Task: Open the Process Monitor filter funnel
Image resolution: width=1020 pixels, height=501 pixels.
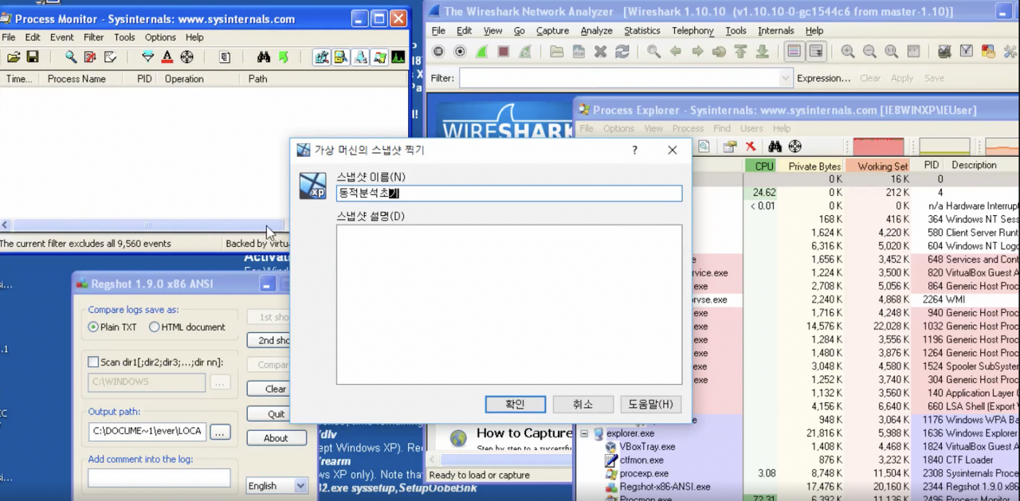Action: coord(147,57)
